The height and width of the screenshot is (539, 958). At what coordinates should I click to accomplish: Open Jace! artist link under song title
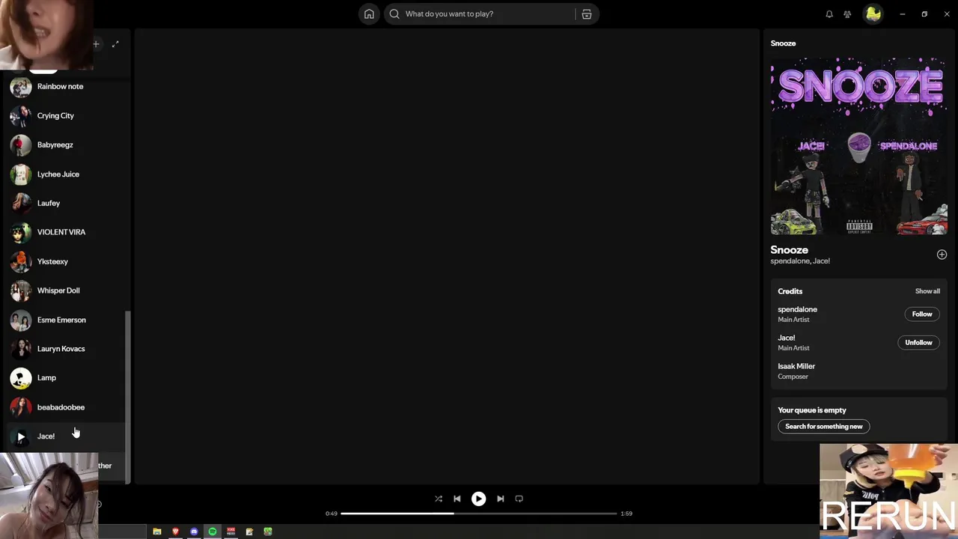point(821,261)
